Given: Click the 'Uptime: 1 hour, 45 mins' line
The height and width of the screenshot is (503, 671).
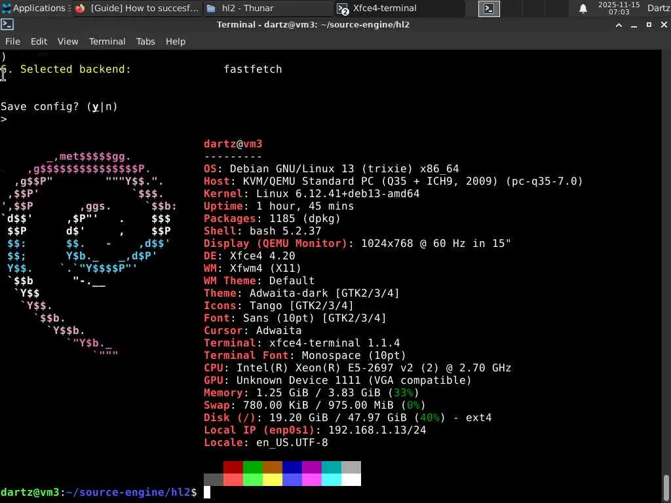Looking at the screenshot, I should pos(278,206).
